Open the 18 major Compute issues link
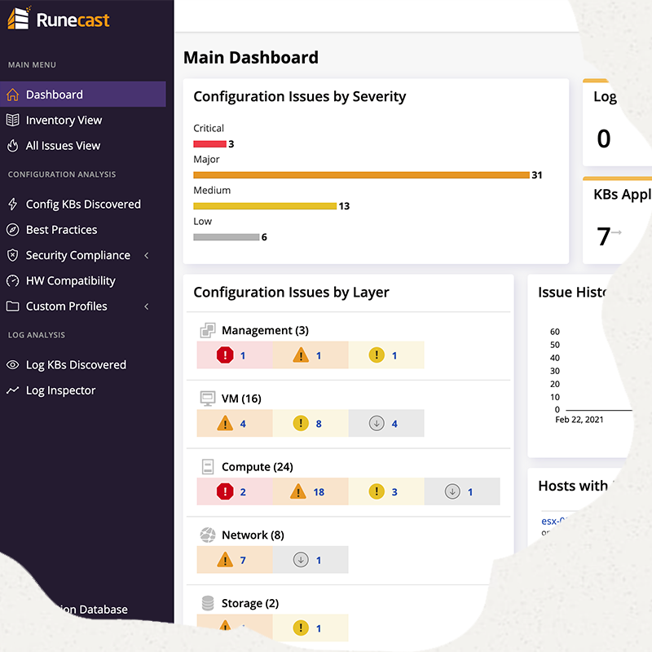Screen dimensions: 652x652 319,492
